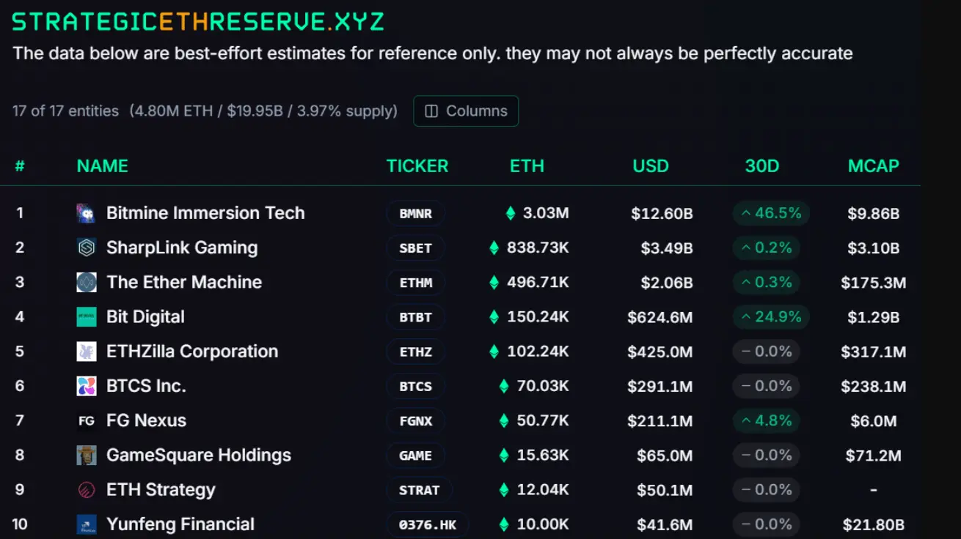Sort entities by 30D change header
This screenshot has height=539, width=961.
click(762, 166)
